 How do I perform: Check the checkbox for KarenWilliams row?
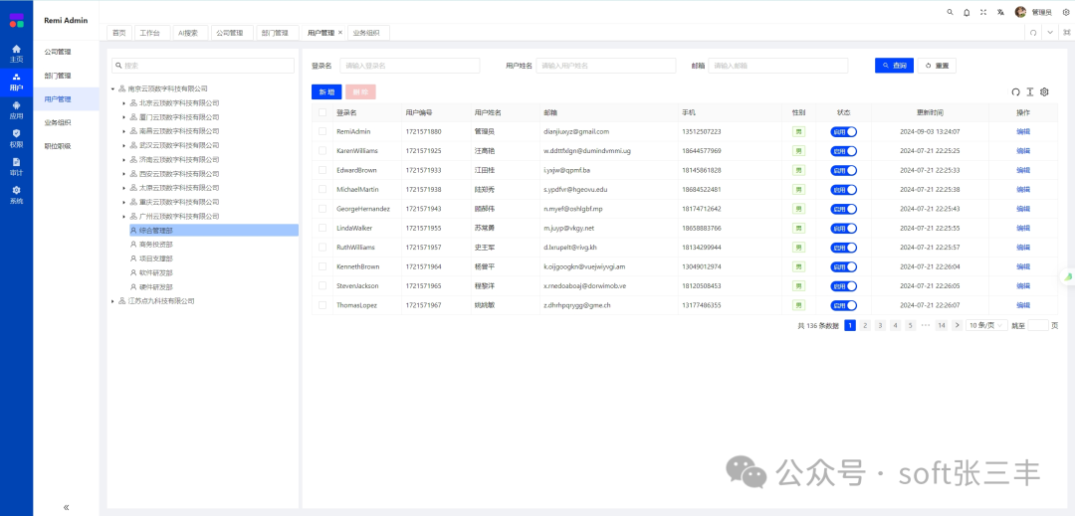tap(322, 151)
